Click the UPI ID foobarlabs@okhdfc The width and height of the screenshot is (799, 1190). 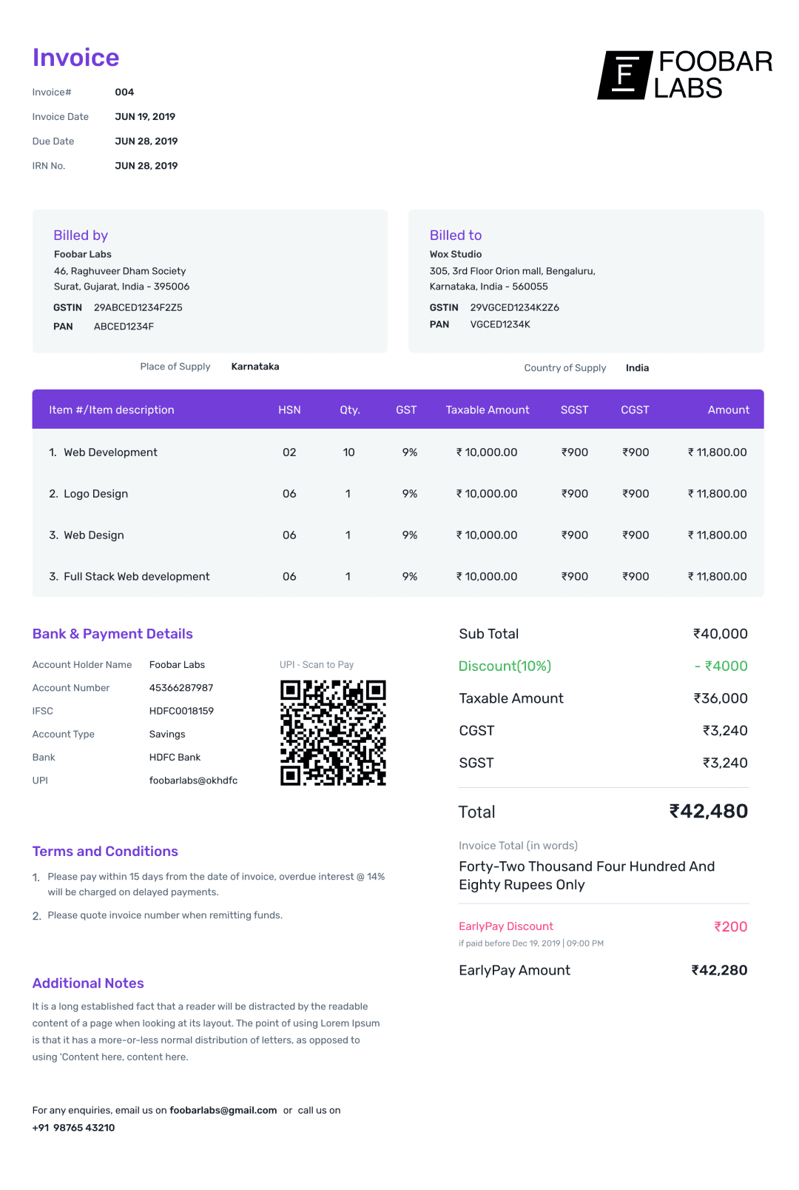coord(193,780)
